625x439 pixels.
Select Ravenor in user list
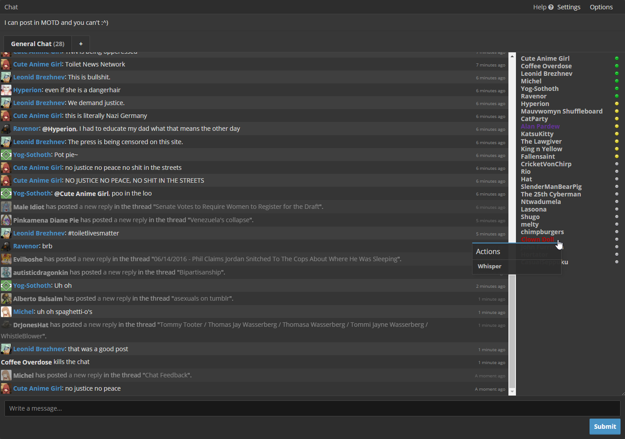click(534, 96)
